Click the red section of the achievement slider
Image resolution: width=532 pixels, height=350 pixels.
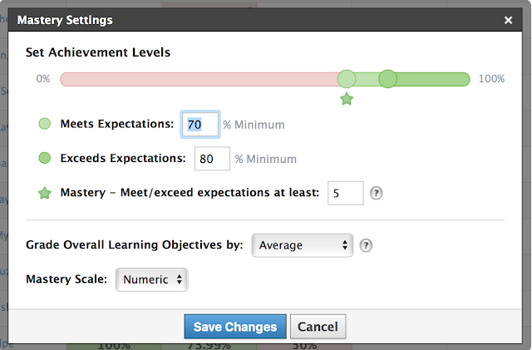click(199, 79)
